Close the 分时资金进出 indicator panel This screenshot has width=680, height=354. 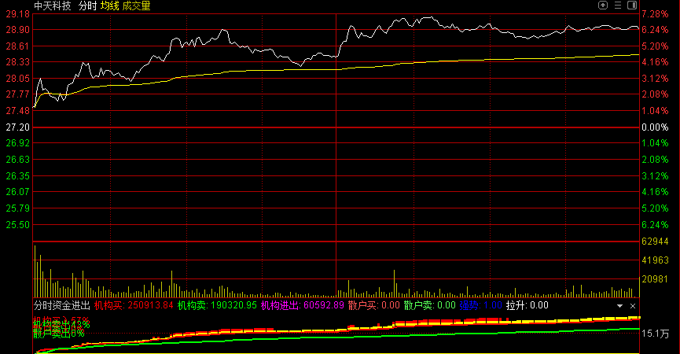tap(633, 305)
